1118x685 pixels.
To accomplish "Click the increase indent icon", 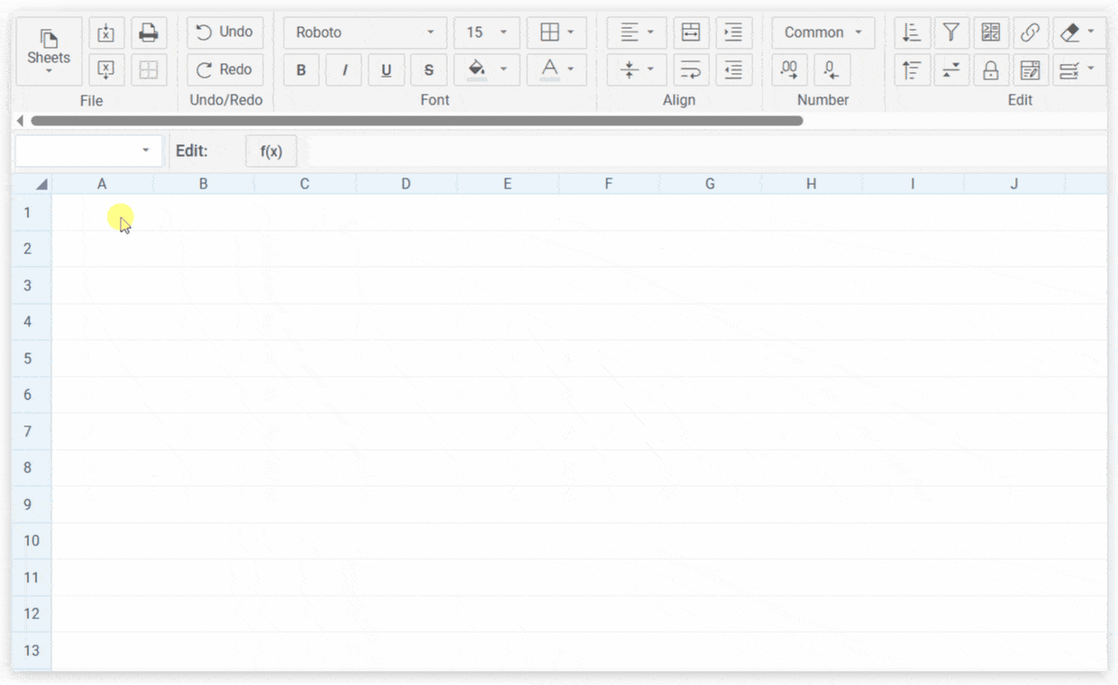I will (x=734, y=33).
